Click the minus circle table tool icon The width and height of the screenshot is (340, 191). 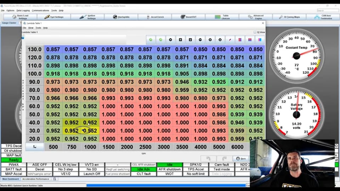pos(200,40)
